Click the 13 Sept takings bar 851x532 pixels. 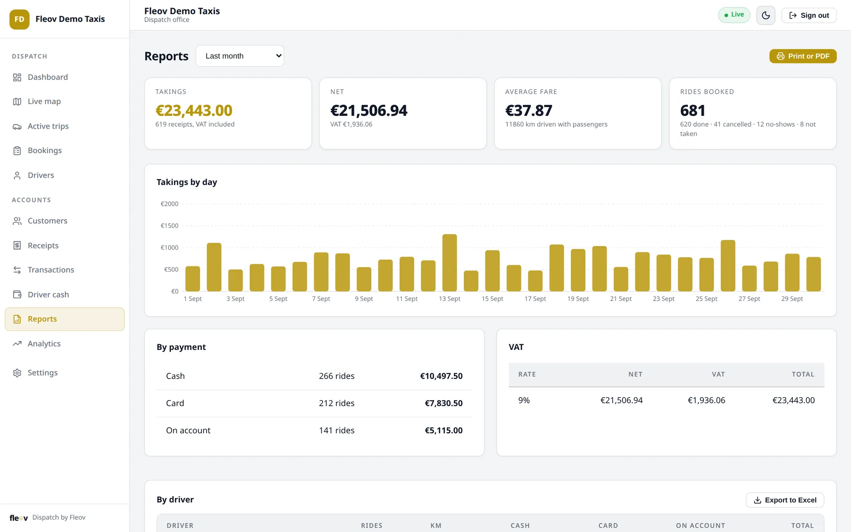click(x=449, y=262)
